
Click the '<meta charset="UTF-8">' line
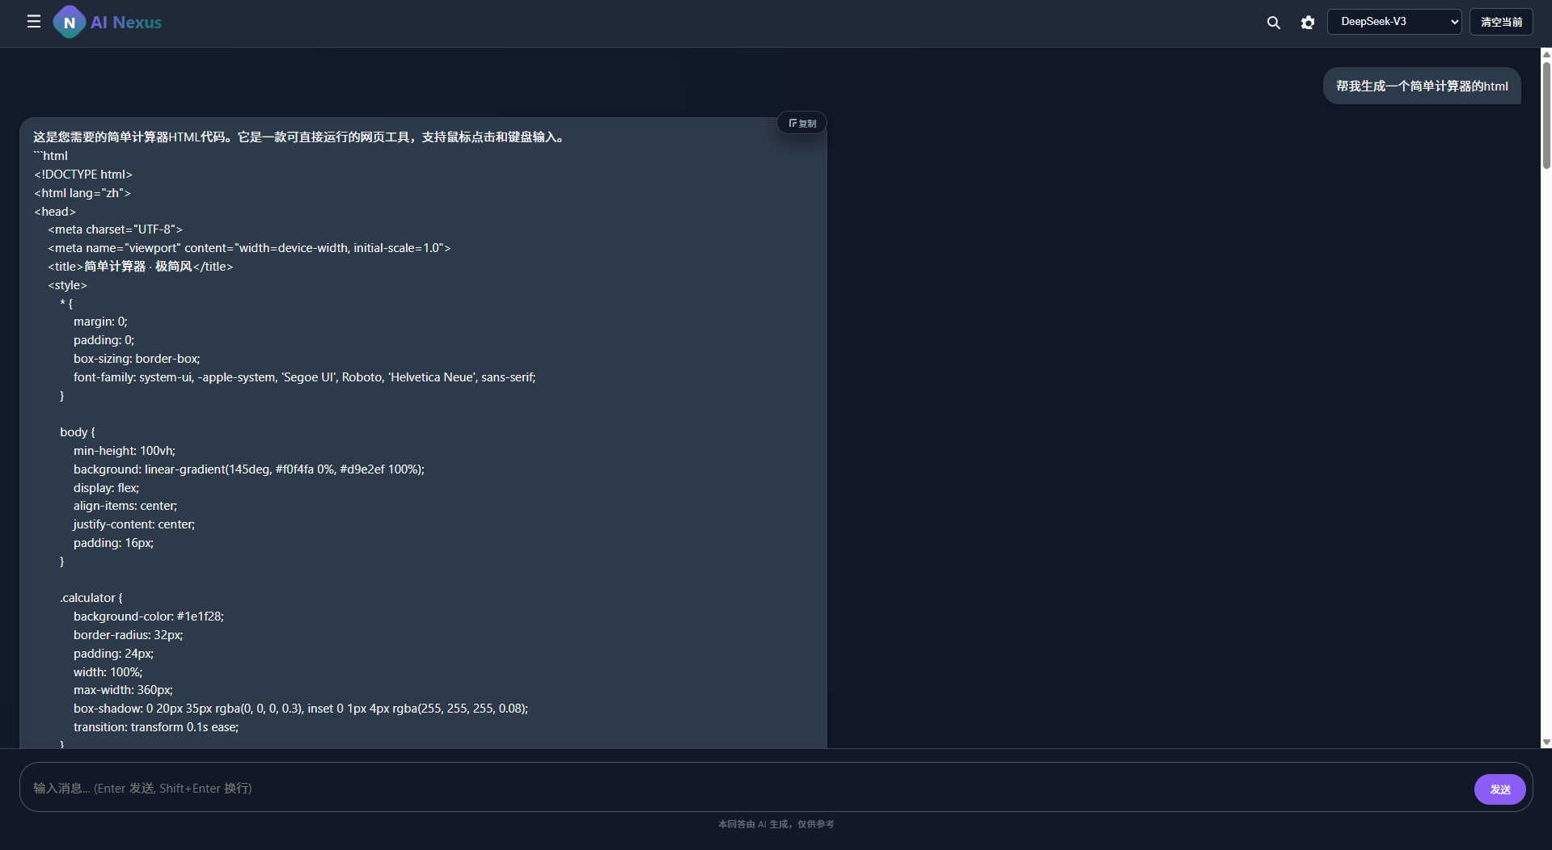point(115,229)
